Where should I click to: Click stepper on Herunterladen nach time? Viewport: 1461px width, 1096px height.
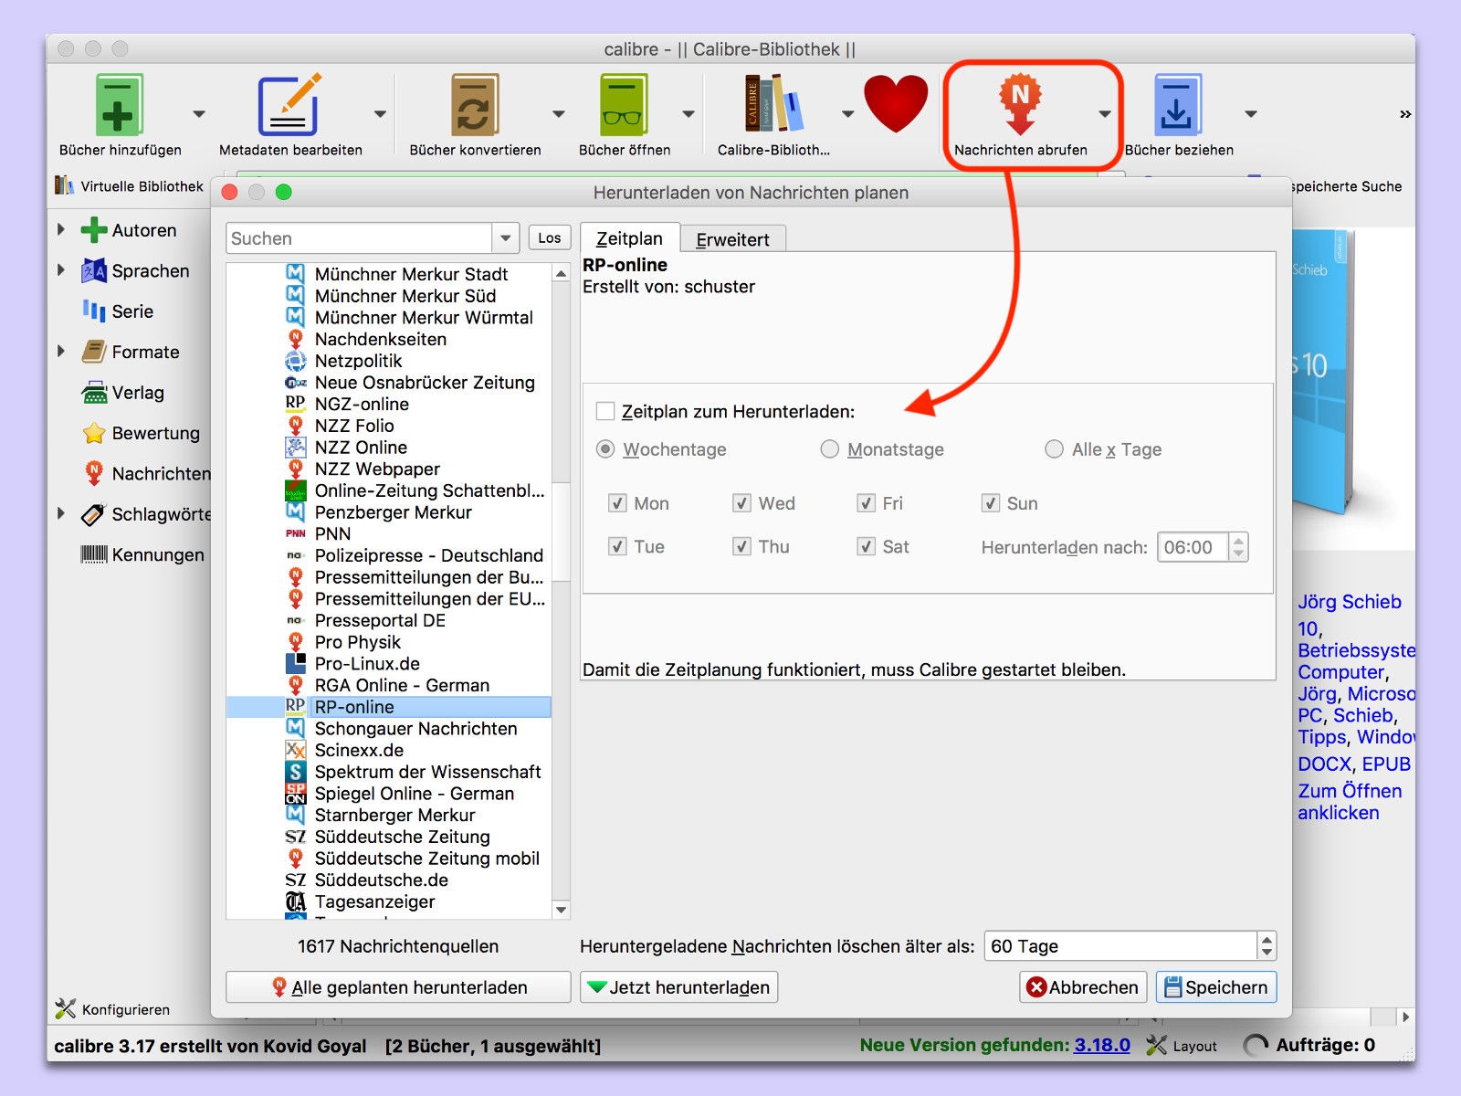(1238, 547)
